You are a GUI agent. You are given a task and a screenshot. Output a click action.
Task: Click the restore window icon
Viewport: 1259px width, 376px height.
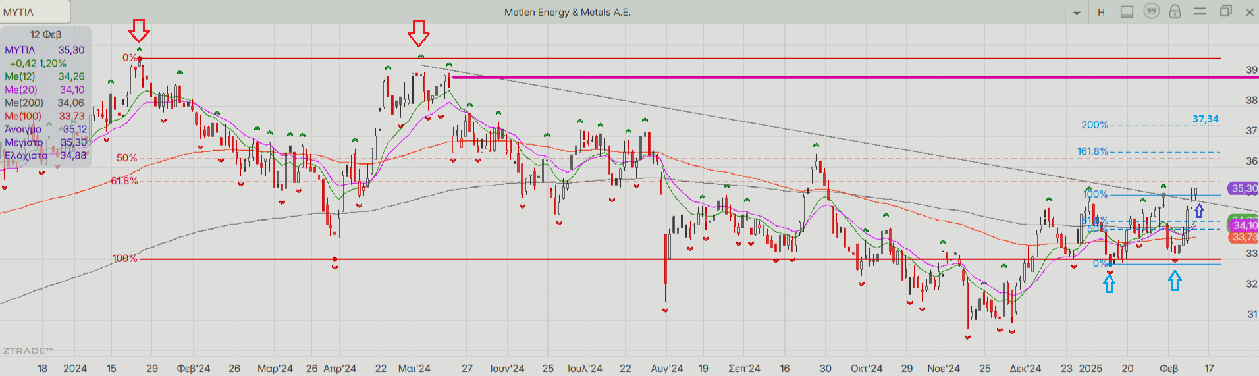coord(1225,11)
